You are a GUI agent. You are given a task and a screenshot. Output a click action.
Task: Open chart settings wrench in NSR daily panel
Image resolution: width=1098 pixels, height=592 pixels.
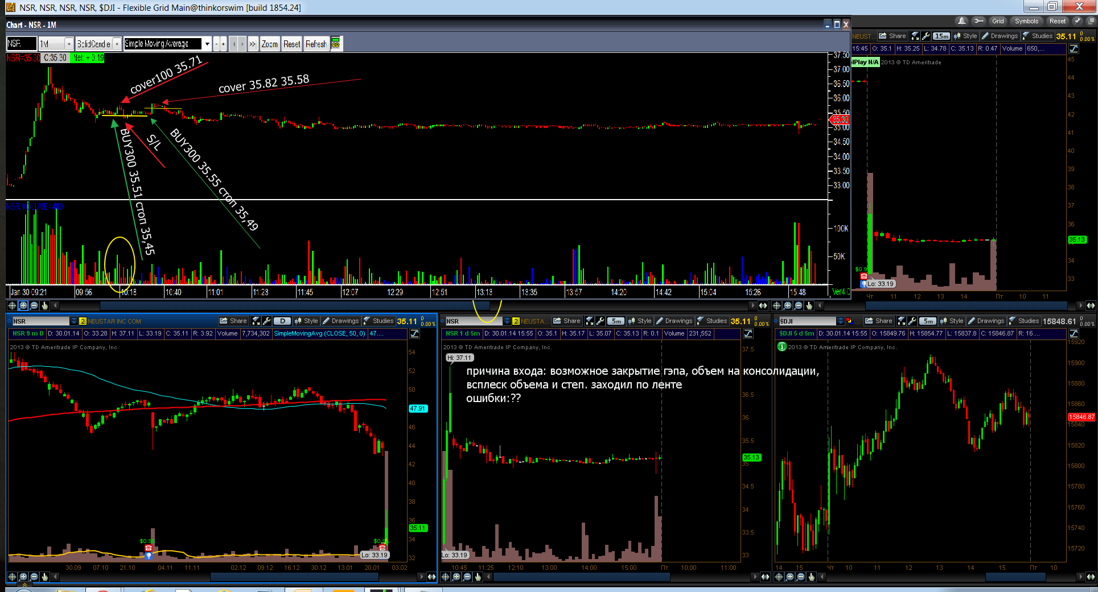click(266, 321)
